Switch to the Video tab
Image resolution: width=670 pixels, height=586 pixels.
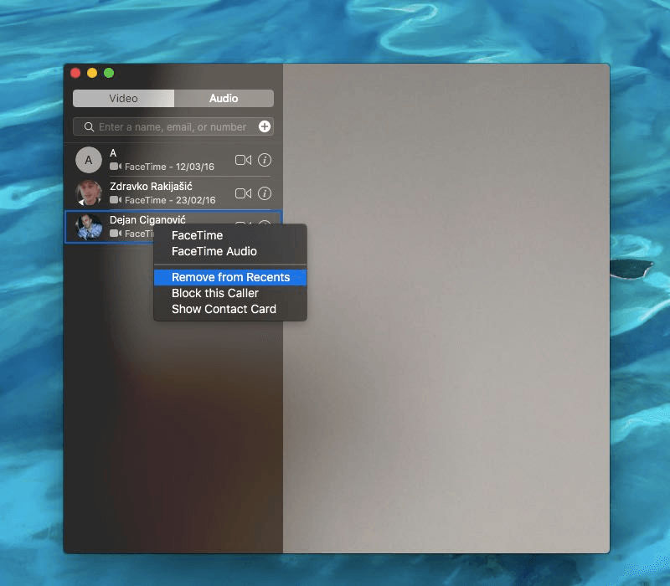[123, 98]
